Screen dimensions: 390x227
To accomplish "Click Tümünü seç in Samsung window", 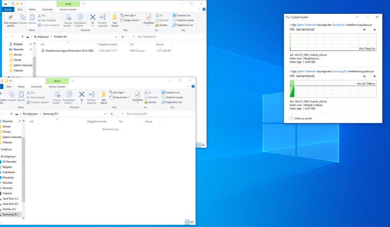I will pyautogui.click(x=171, y=93).
